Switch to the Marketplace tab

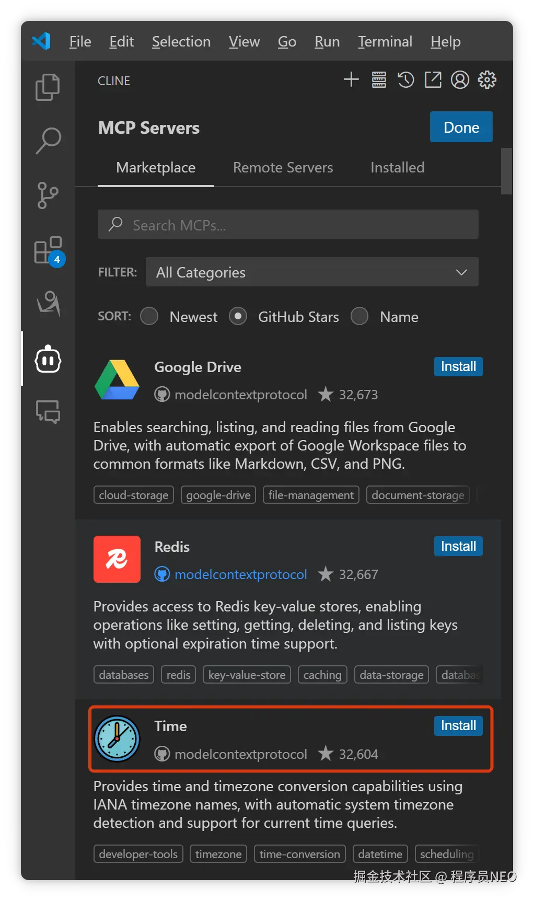click(156, 168)
